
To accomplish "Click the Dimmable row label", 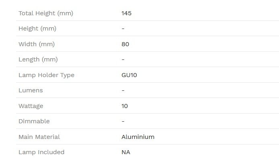I will click(34, 121).
